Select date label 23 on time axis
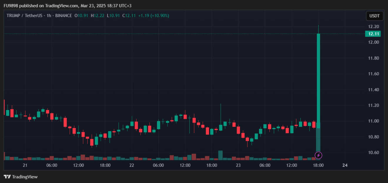 tap(238, 165)
